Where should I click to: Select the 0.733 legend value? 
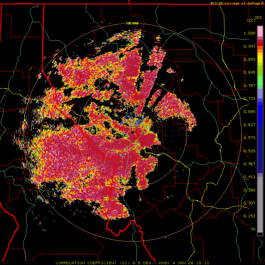pyautogui.click(x=249, y=99)
